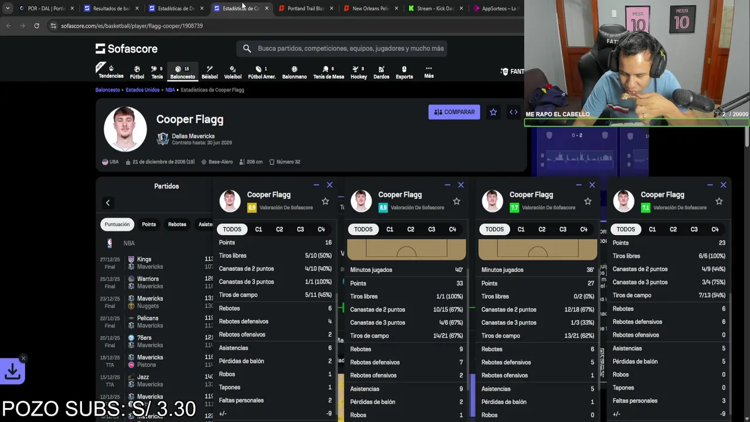Select TODOS on the 7.7-rated card
Viewport: 750px width, 422px height.
pos(495,229)
